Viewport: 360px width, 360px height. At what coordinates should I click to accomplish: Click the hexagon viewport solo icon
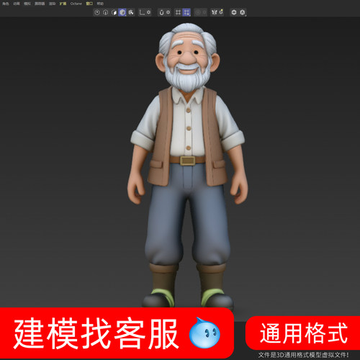[234, 12]
